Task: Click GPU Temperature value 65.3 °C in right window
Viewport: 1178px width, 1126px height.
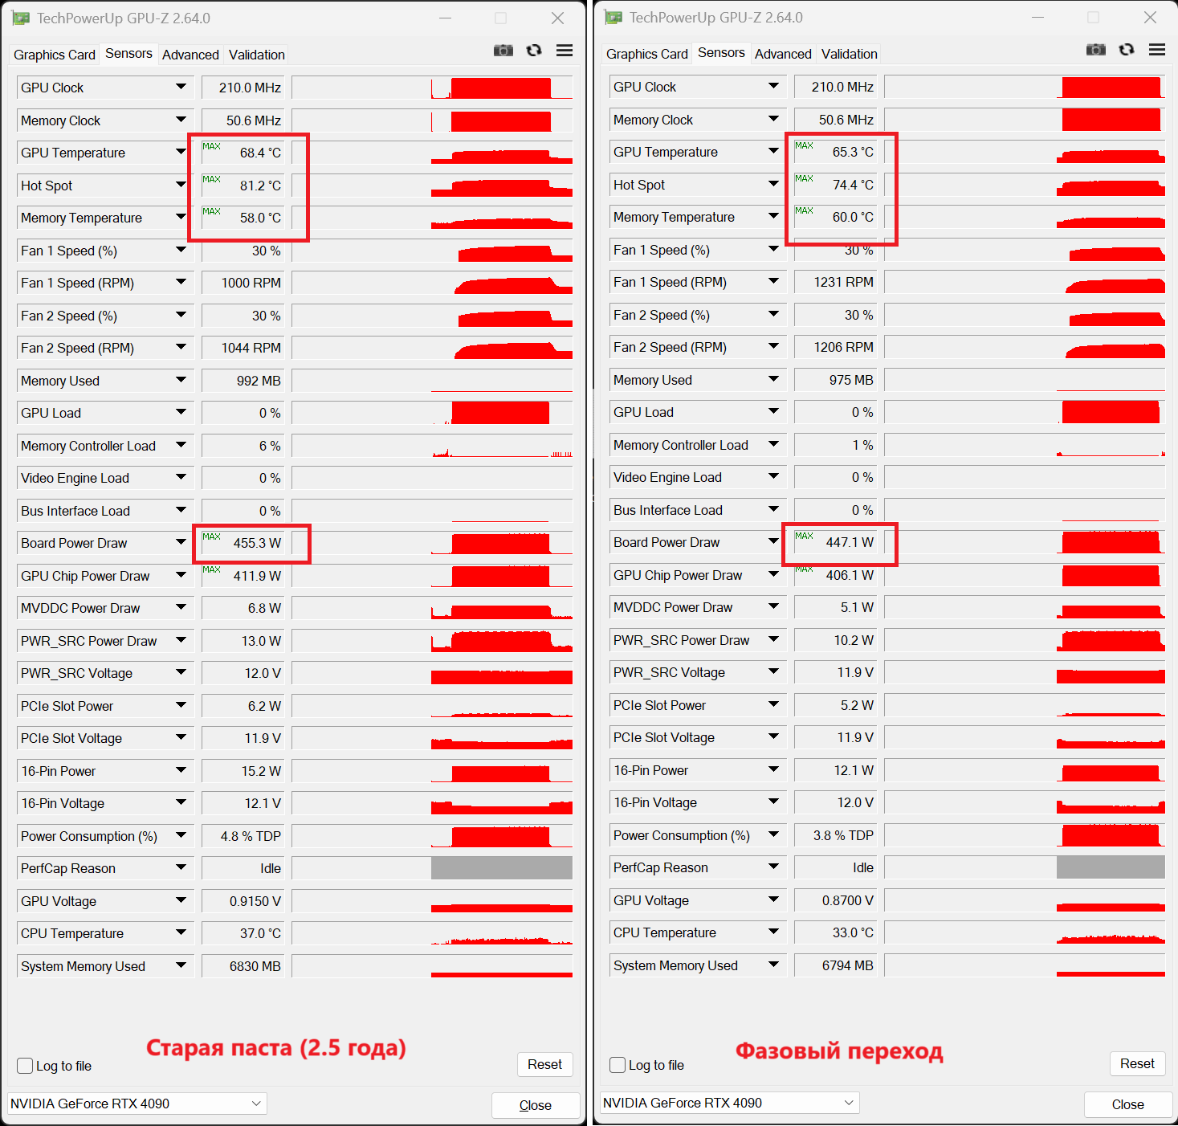Action: click(x=835, y=152)
